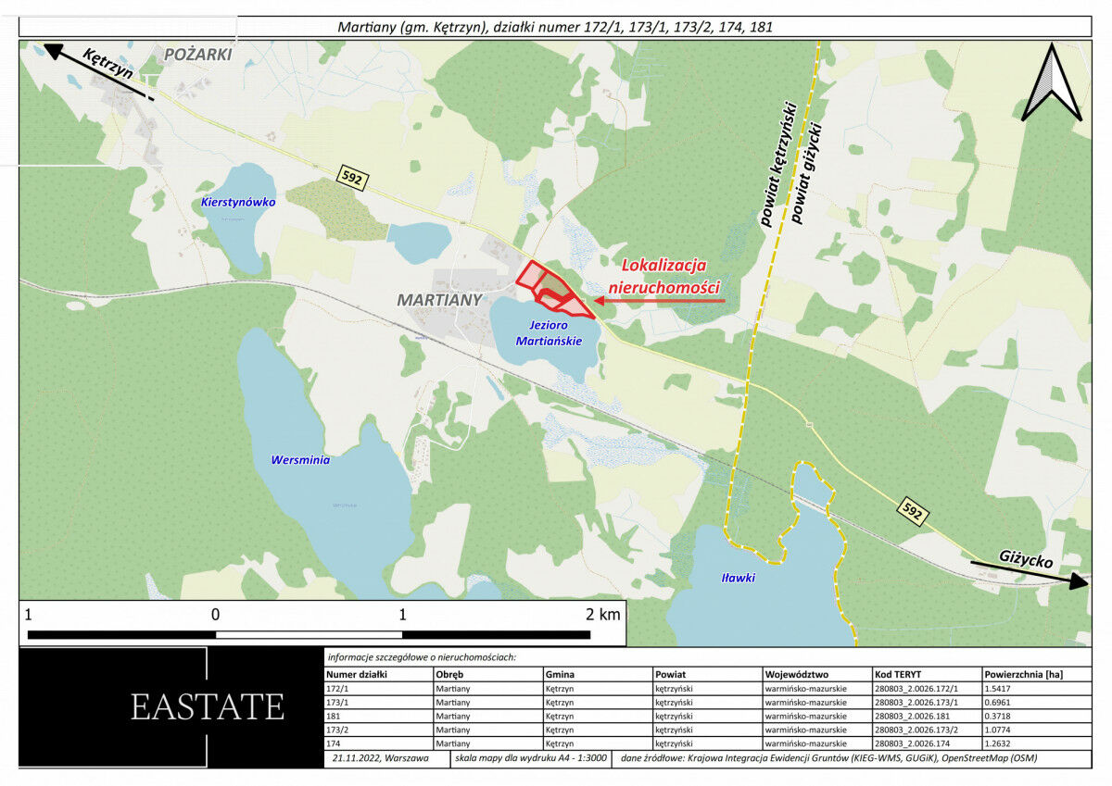The height and width of the screenshot is (786, 1112).
Task: Select plot 172/1 in the table
Action: click(337, 689)
